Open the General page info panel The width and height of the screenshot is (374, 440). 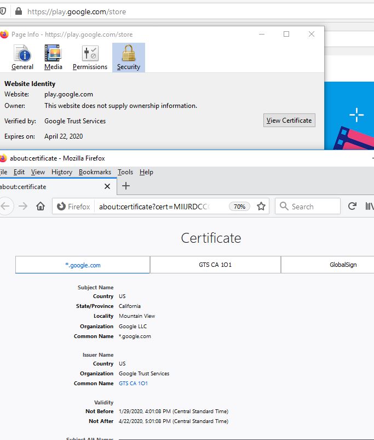pyautogui.click(x=22, y=58)
